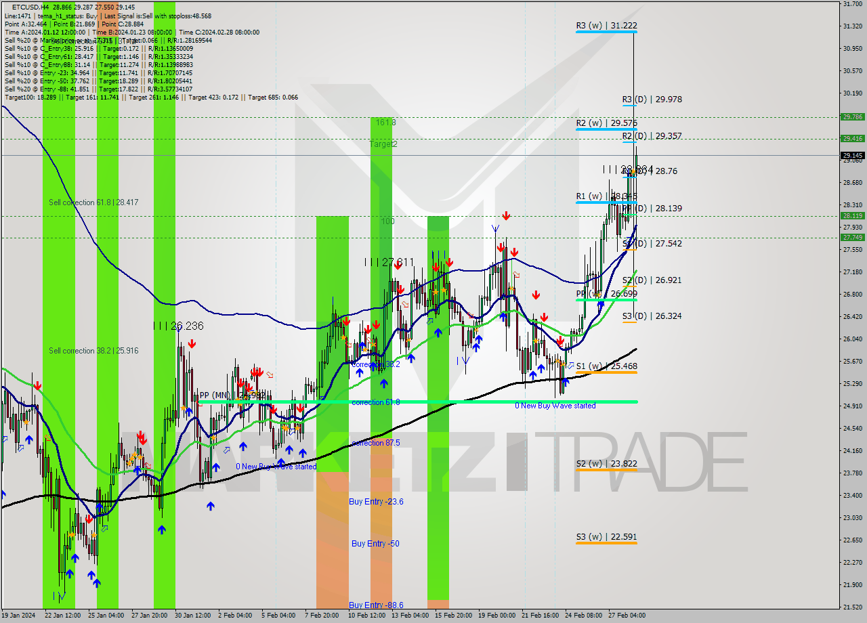This screenshot has height=623, width=867.
Task: Select the 13 Feb 04:00 time label
Action: click(x=410, y=616)
